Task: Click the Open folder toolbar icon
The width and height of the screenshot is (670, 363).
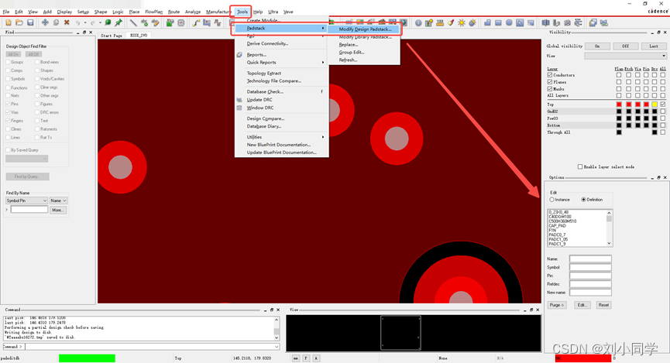Action: (19, 22)
